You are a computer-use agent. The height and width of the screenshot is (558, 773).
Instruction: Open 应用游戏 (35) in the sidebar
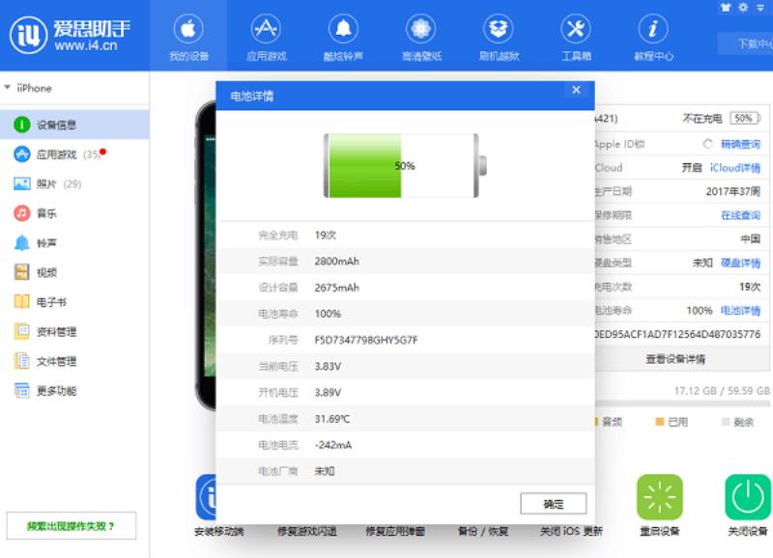tap(74, 154)
